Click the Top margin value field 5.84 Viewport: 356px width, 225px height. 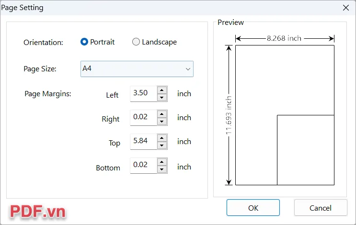pyautogui.click(x=143, y=142)
